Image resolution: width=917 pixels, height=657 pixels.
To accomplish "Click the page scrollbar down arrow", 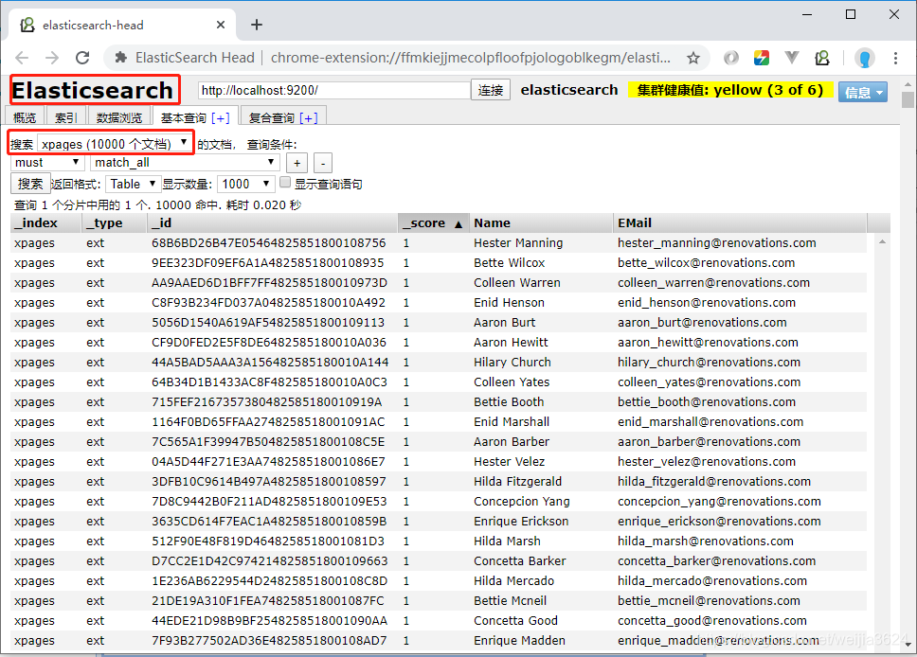I will tap(908, 645).
